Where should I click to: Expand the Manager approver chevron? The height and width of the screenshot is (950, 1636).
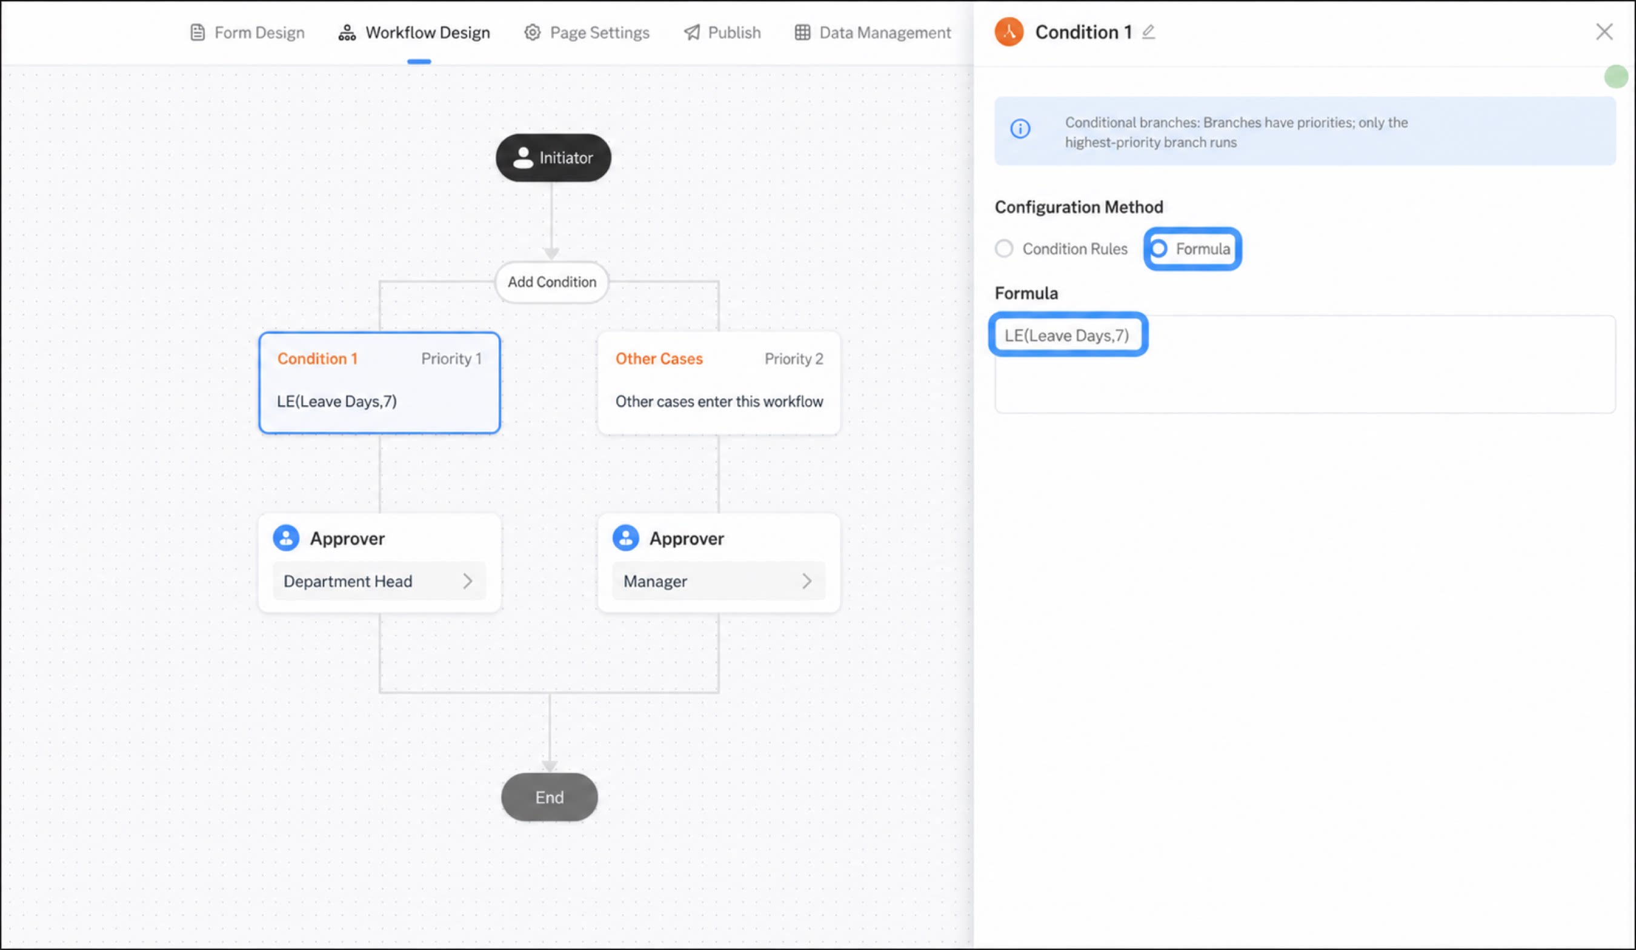(x=806, y=581)
